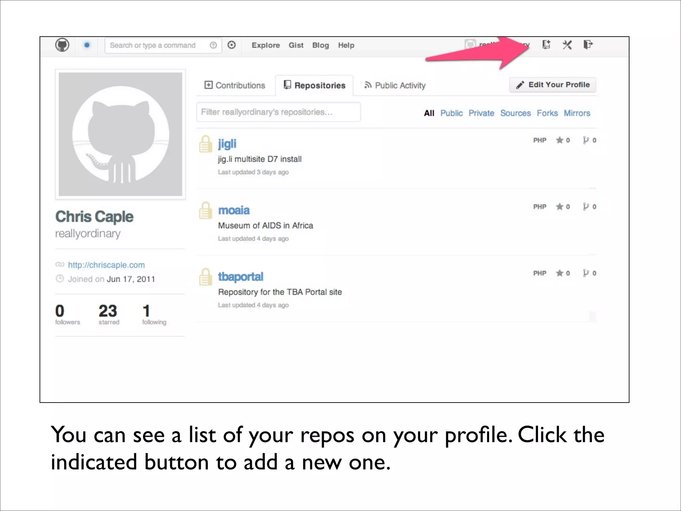Select 'Joined on Jun 17, 2011' text
The height and width of the screenshot is (511, 681).
111,279
